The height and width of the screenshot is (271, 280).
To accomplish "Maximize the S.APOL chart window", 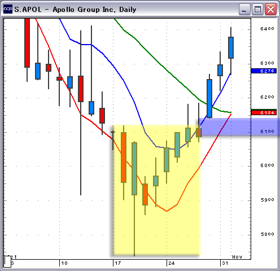I will pos(257,9).
